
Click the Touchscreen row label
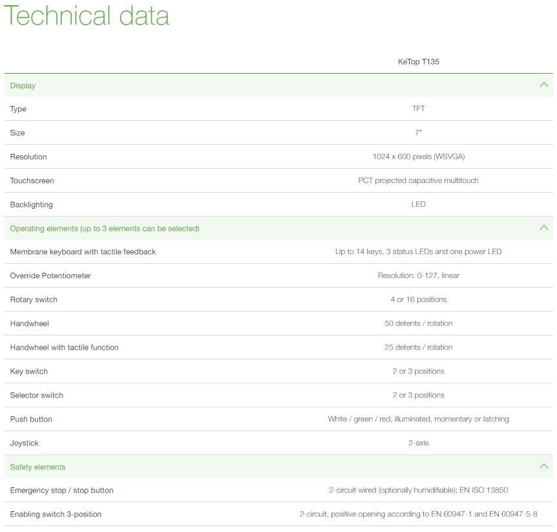[32, 181]
